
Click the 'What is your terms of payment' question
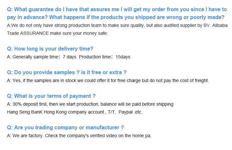[x=51, y=96]
